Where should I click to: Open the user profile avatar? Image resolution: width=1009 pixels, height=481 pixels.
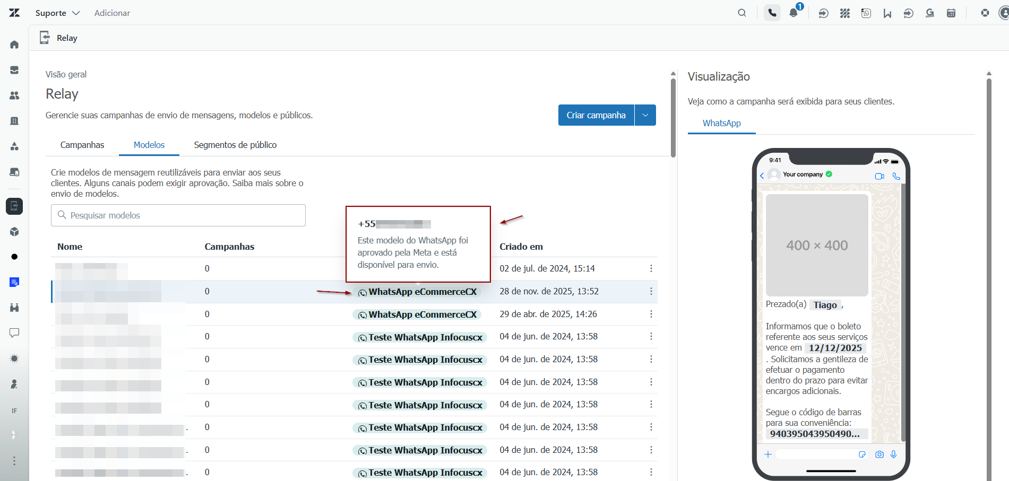click(1004, 13)
